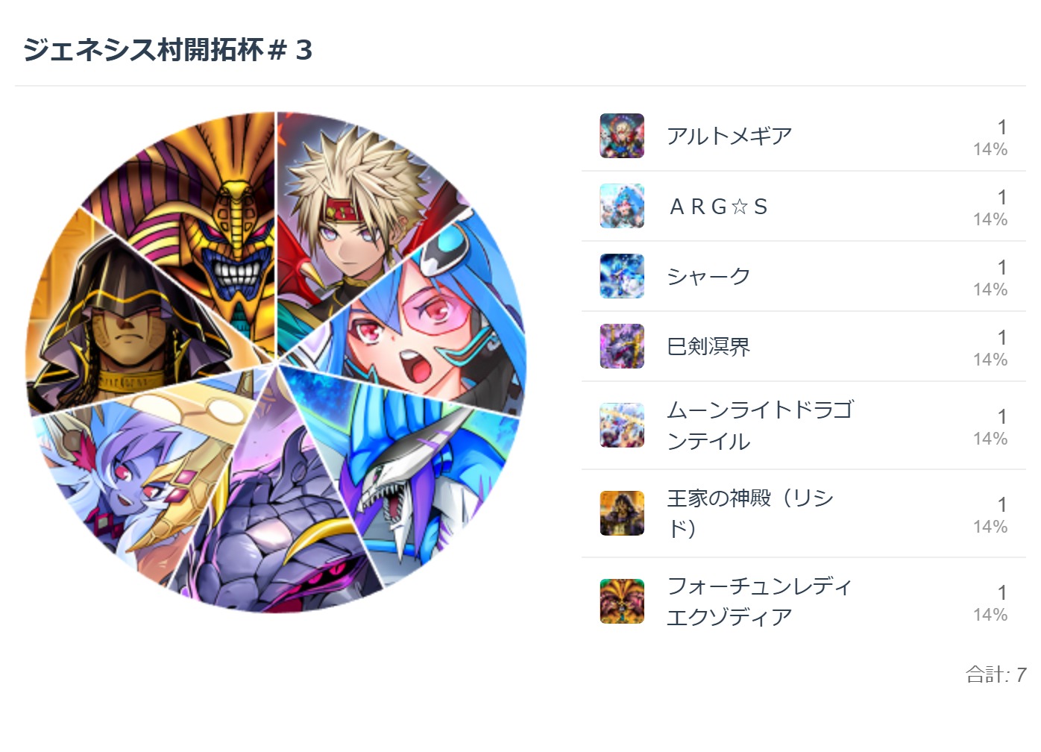
Task: Open the ARG☆S deck name link
Action: tap(719, 206)
